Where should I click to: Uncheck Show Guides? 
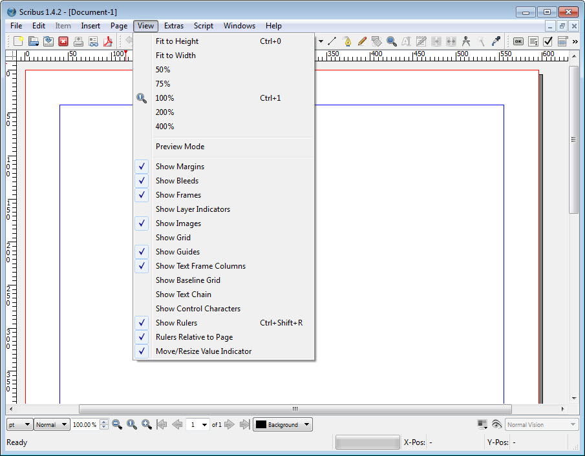tap(224, 252)
